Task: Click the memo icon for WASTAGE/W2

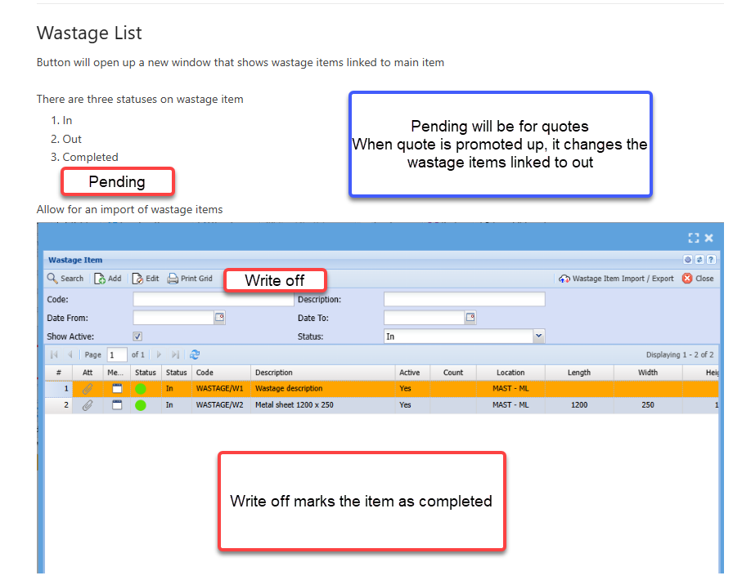Action: (117, 405)
